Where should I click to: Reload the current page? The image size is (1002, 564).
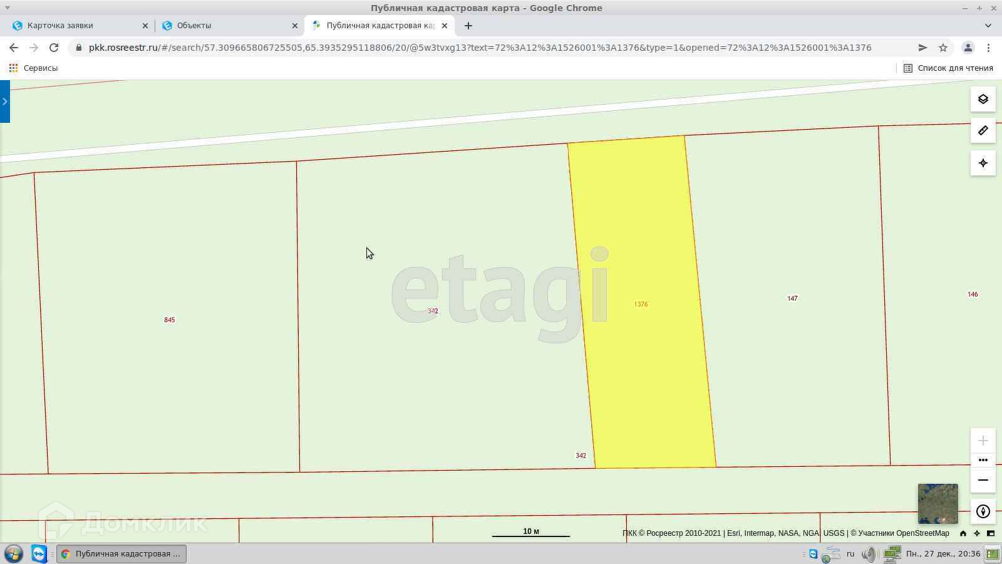(x=54, y=48)
